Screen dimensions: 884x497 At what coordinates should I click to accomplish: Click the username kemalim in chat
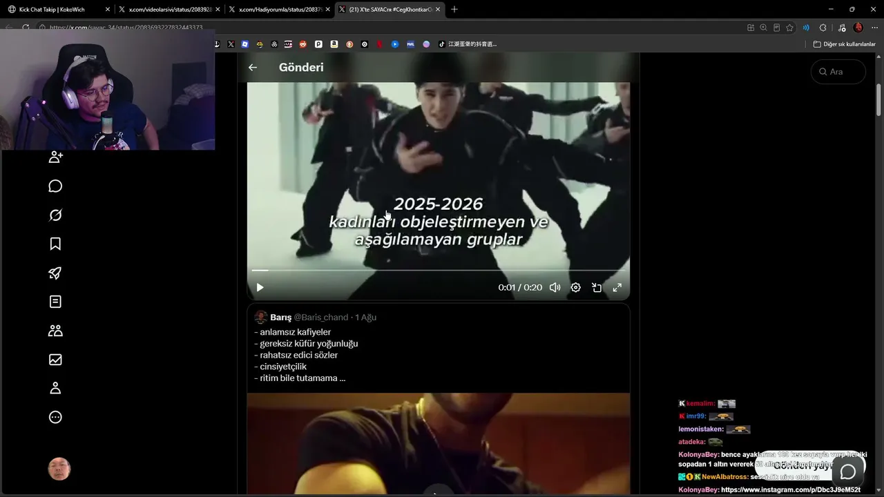(700, 404)
